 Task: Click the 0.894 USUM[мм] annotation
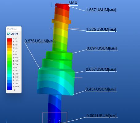tap(102, 48)
